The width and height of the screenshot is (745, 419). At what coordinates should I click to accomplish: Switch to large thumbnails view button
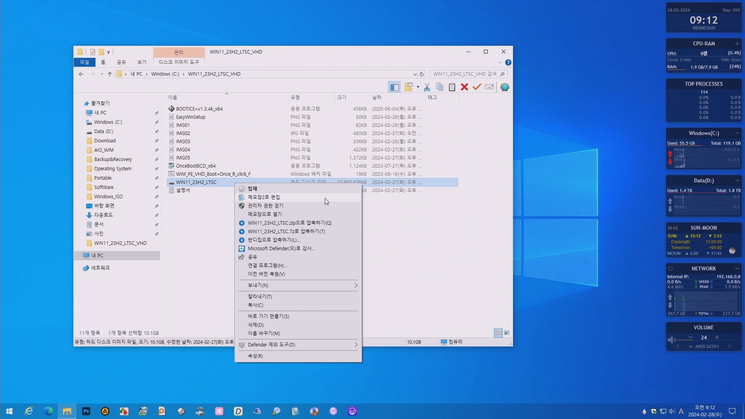pos(507,333)
